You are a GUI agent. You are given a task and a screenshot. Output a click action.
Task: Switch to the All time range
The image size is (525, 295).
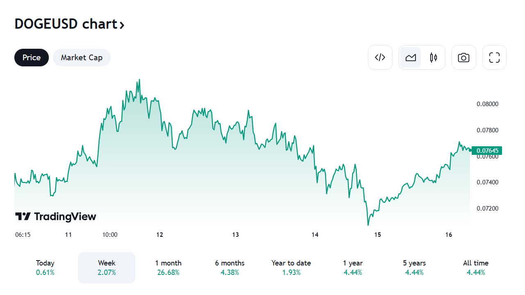[476, 268]
